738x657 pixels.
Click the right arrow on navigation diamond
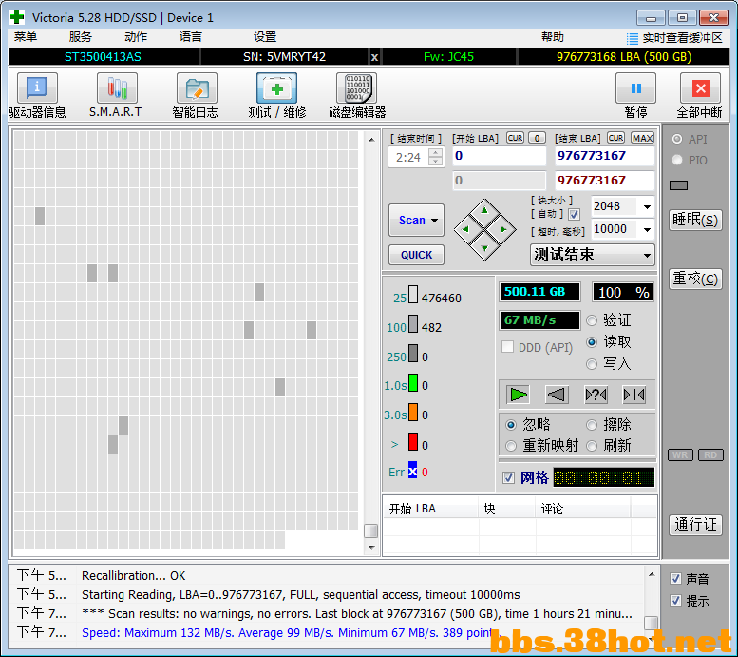click(x=504, y=229)
